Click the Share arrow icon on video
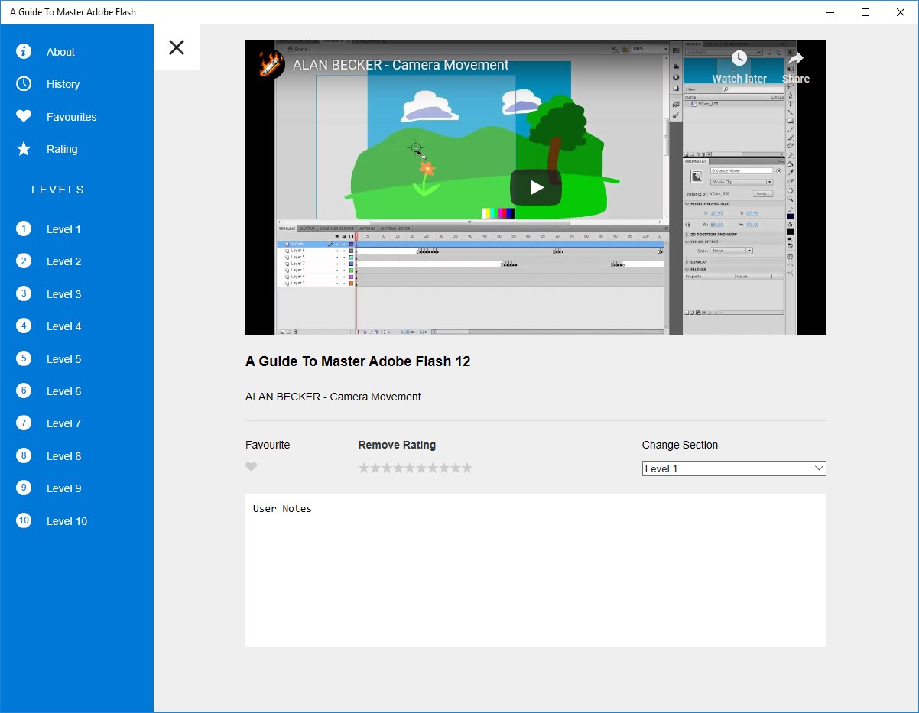The height and width of the screenshot is (713, 919). coord(796,59)
